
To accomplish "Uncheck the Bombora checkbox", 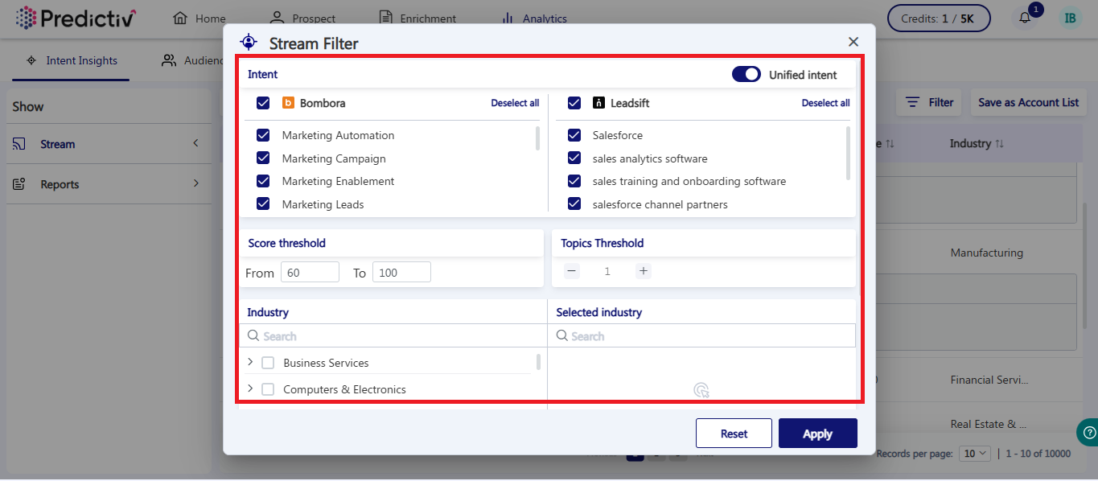I will click(x=263, y=103).
